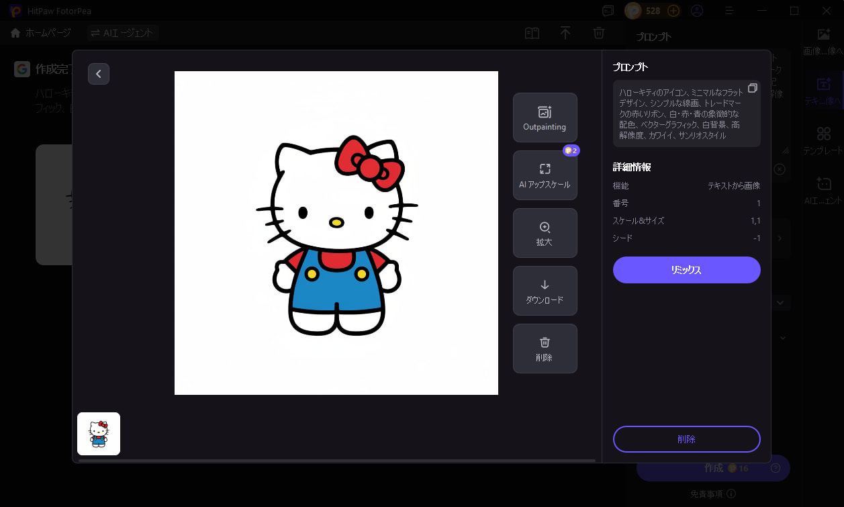
Task: Click the outlined 削除 button at bottom
Action: click(x=686, y=439)
